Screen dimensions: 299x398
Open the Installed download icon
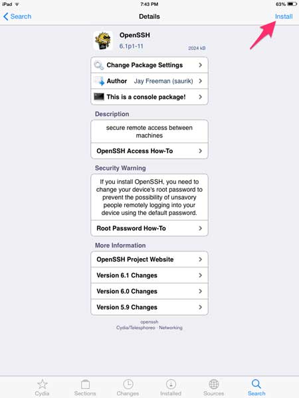[171, 384]
